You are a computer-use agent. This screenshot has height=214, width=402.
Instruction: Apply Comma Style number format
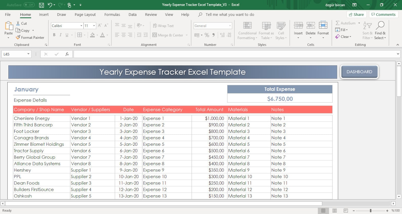pyautogui.click(x=214, y=35)
